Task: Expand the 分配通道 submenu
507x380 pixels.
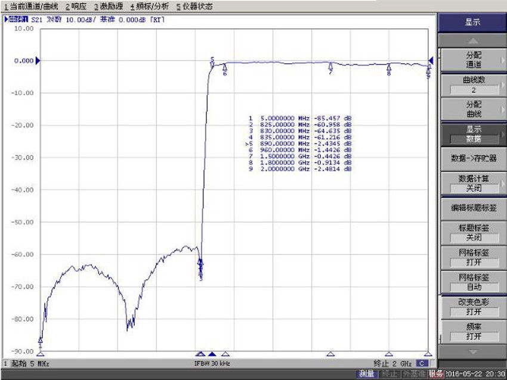Action: 473,60
